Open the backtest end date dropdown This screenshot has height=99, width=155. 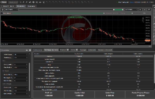pos(131,10)
